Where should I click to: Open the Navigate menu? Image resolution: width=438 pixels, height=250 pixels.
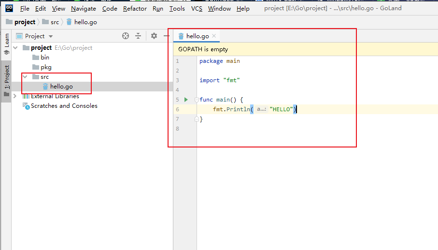83,9
